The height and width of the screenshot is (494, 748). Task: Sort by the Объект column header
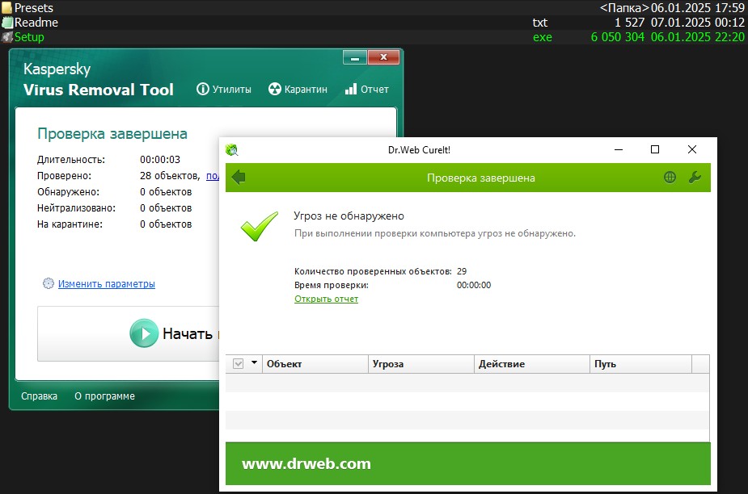[315, 364]
